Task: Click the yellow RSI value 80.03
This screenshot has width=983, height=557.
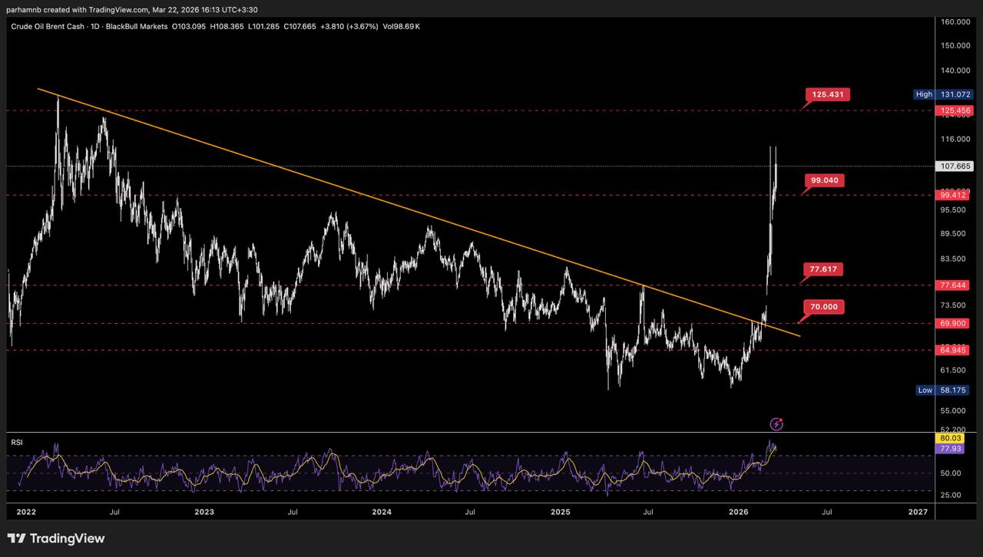Action: click(955, 437)
